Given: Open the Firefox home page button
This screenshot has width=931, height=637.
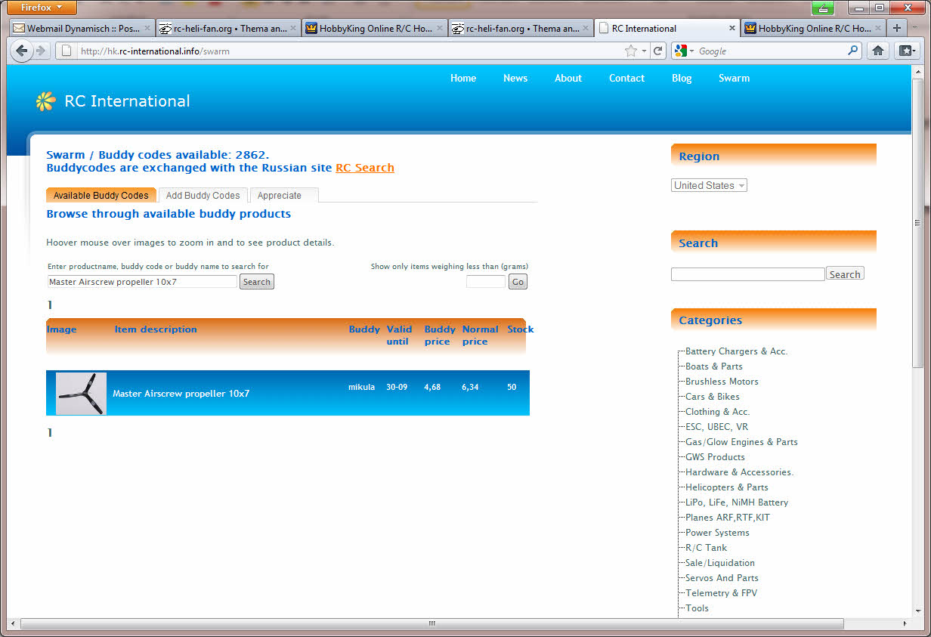Looking at the screenshot, I should pyautogui.click(x=878, y=51).
